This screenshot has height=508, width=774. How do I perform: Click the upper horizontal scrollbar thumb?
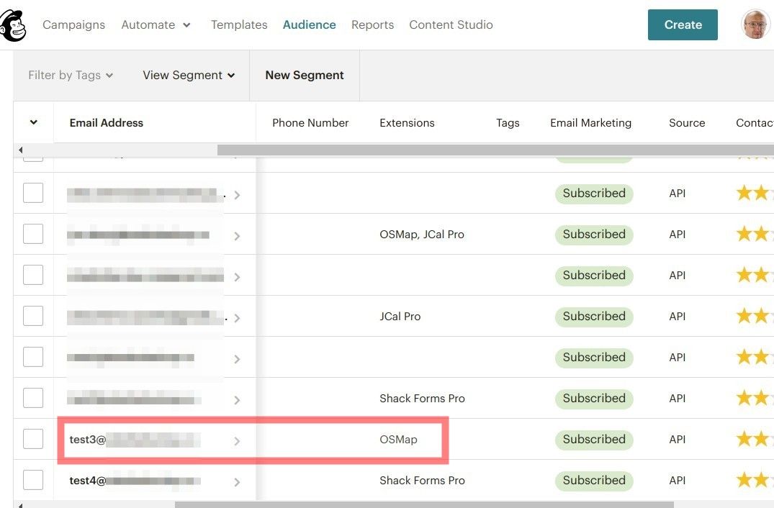495,150
